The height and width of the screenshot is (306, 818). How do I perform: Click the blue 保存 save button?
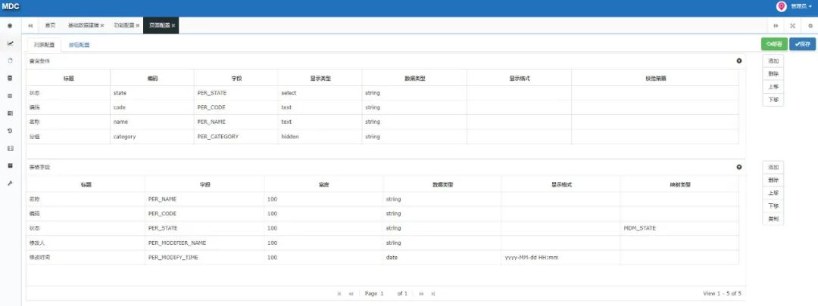pos(802,45)
